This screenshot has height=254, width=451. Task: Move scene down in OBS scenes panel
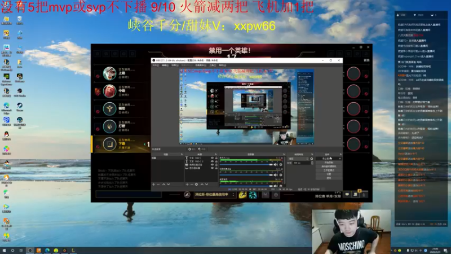pyautogui.click(x=169, y=185)
